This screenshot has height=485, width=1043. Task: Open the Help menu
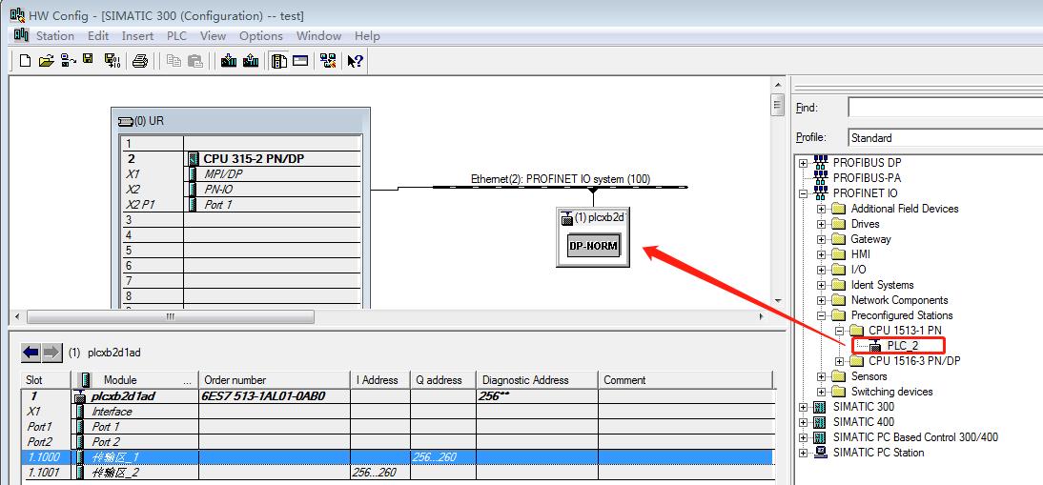pos(367,36)
